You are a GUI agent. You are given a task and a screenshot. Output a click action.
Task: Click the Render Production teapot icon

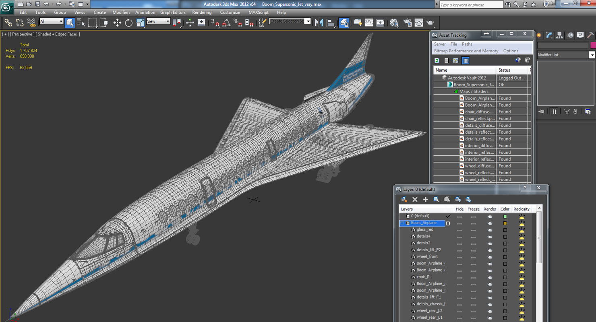tap(430, 23)
